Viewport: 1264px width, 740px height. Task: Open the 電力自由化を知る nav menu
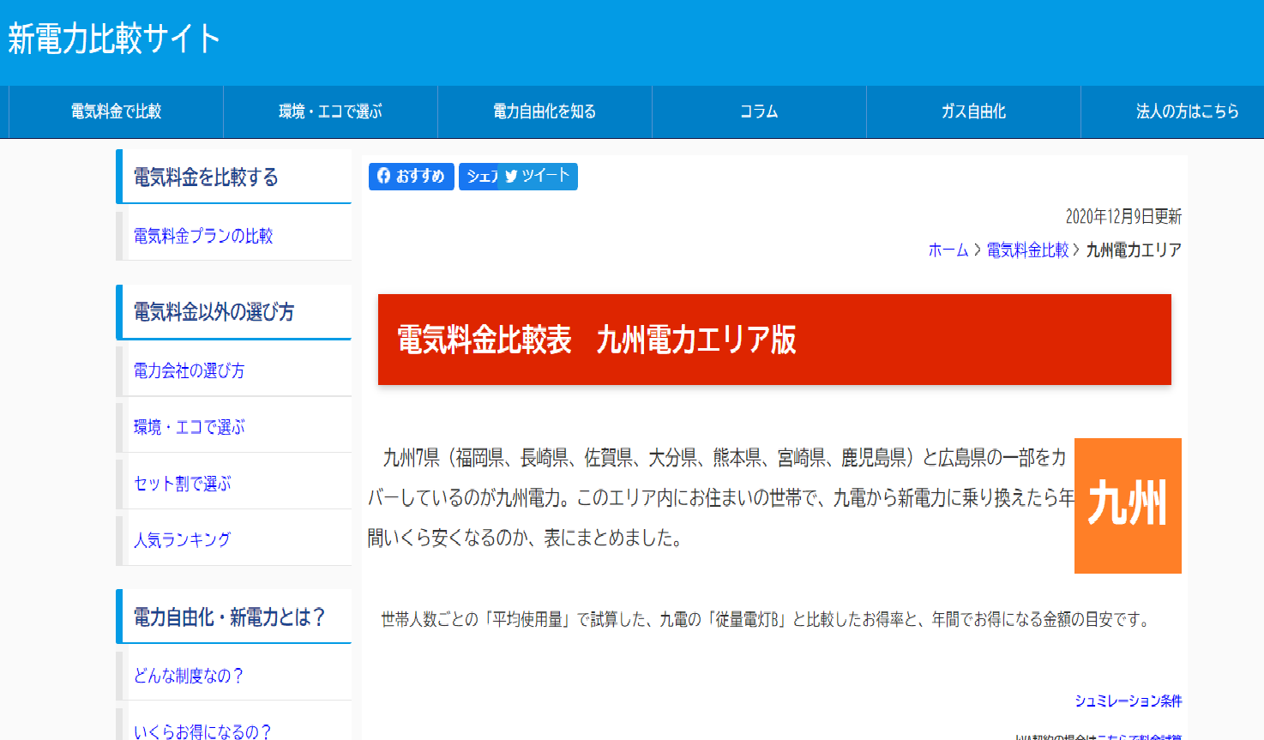click(545, 111)
